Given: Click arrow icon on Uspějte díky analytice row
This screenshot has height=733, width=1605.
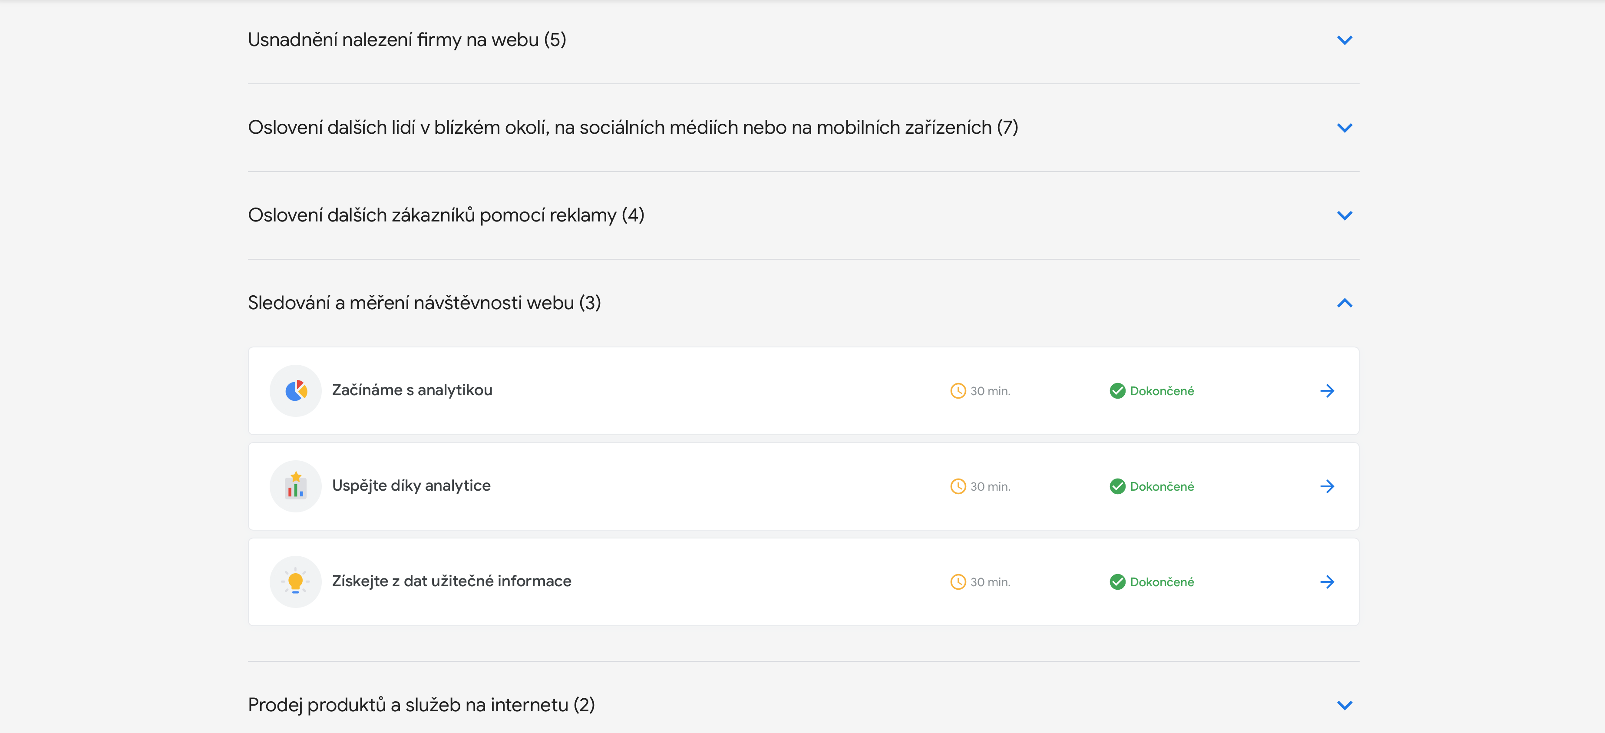Looking at the screenshot, I should click(1327, 486).
